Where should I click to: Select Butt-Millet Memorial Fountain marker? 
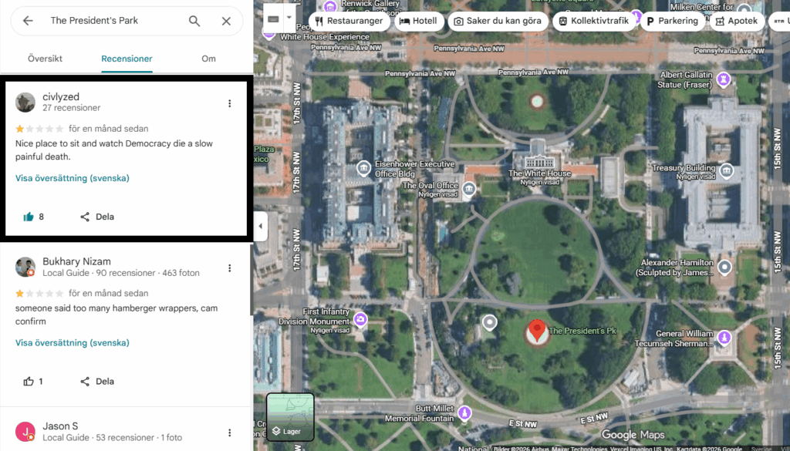click(464, 413)
